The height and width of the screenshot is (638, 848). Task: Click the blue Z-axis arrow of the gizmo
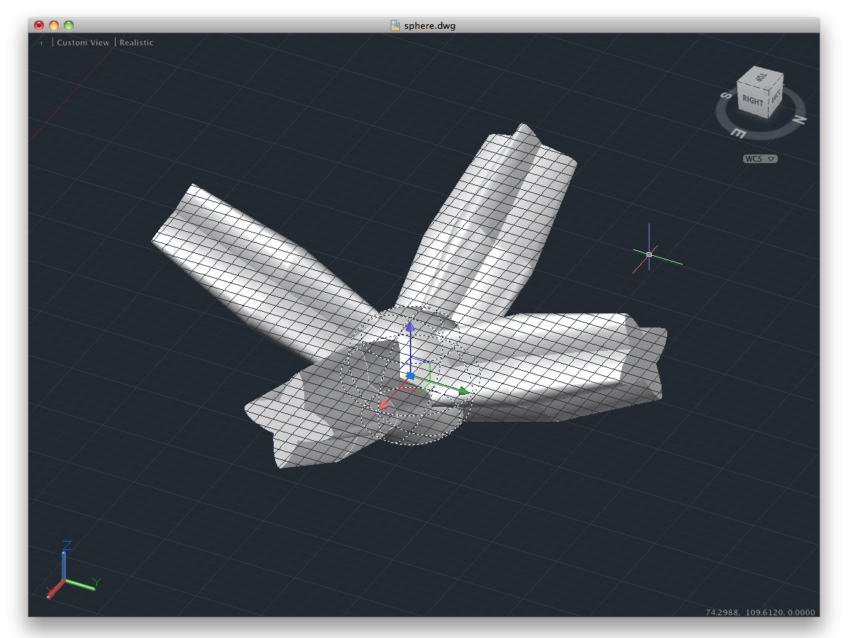point(410,327)
